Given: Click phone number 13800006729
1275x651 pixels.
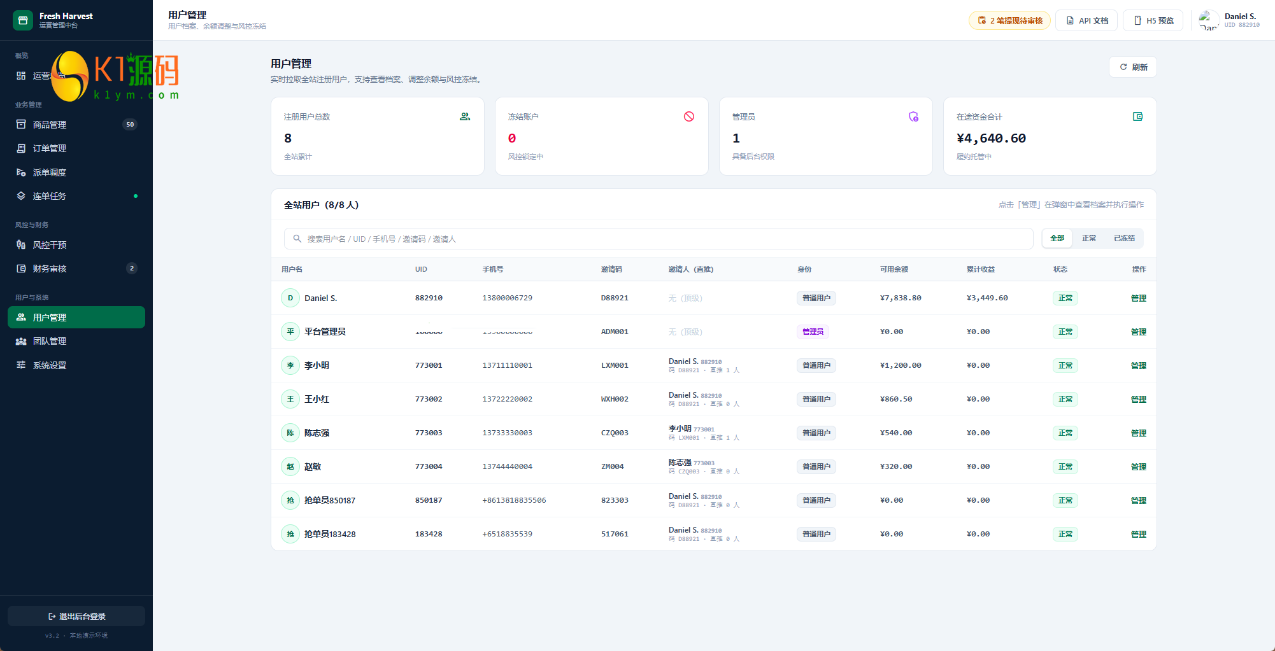Looking at the screenshot, I should coord(508,298).
